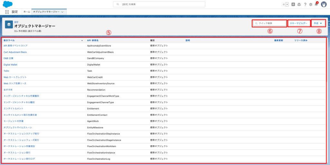The width and height of the screenshot is (330, 165).
Task: Open the オブジェクトマネージャー tab chevron menu
Action: [62, 12]
